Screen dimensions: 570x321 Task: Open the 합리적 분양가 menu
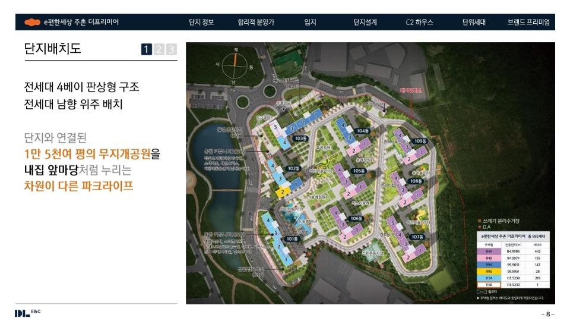256,22
